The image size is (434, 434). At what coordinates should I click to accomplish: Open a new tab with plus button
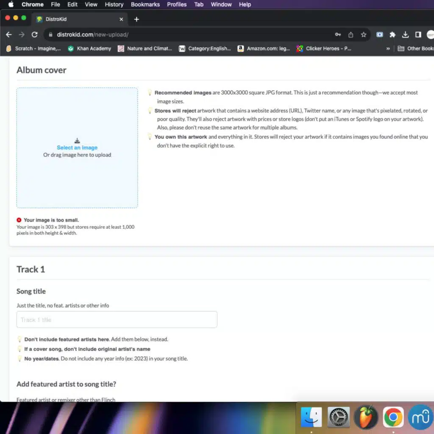point(136,19)
